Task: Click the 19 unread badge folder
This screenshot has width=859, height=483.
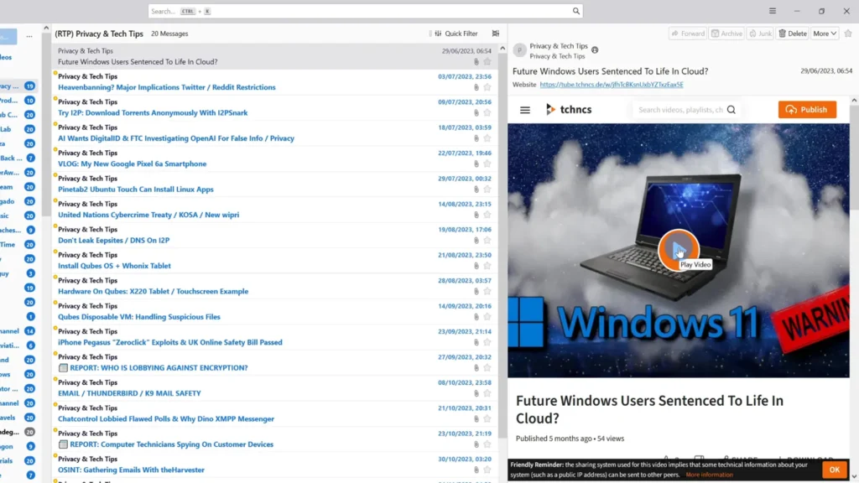Action: (29, 288)
